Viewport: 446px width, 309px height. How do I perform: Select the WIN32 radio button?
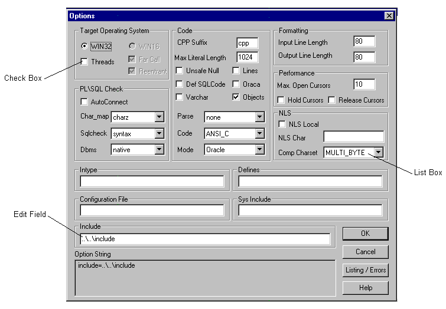85,45
